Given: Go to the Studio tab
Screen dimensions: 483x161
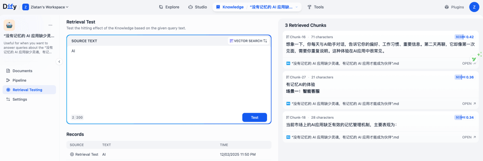Looking at the screenshot, I should click(x=198, y=7).
